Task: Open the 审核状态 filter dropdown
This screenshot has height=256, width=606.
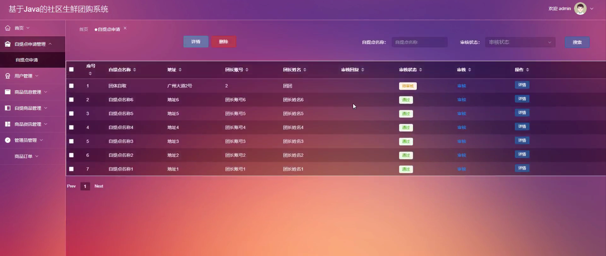Action: (520, 42)
